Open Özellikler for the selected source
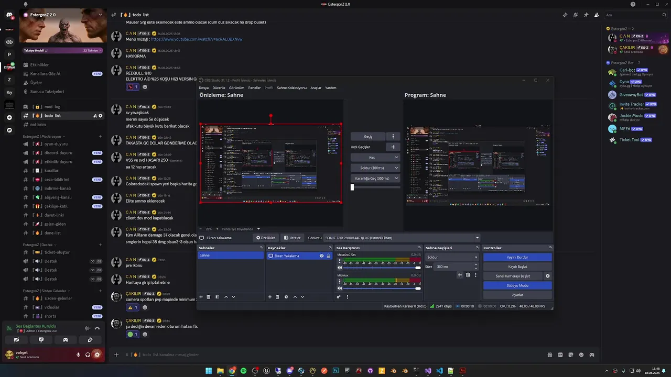The height and width of the screenshot is (377, 671). [x=265, y=238]
